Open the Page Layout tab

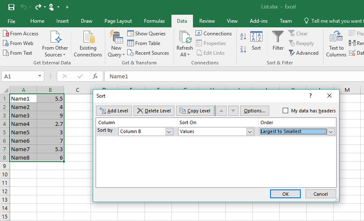point(118,21)
